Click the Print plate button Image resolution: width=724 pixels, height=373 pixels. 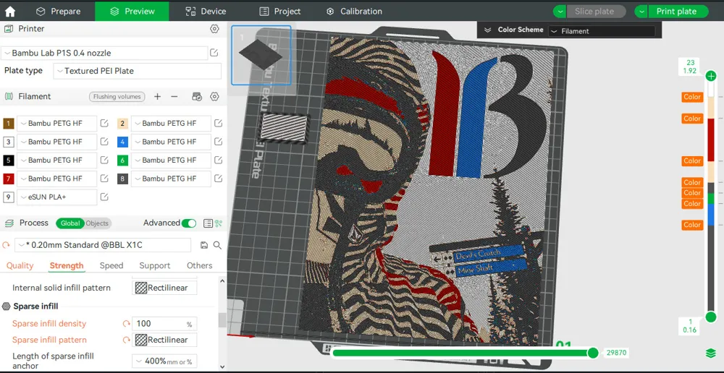(x=678, y=12)
